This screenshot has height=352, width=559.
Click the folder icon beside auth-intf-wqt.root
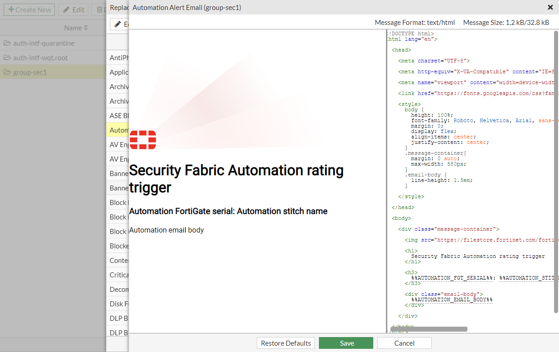pyautogui.click(x=7, y=58)
